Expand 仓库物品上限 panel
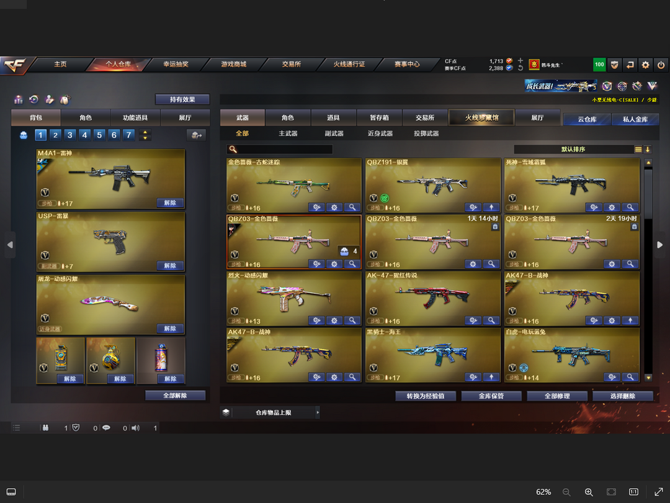This screenshot has width=670, height=503. coord(318,412)
